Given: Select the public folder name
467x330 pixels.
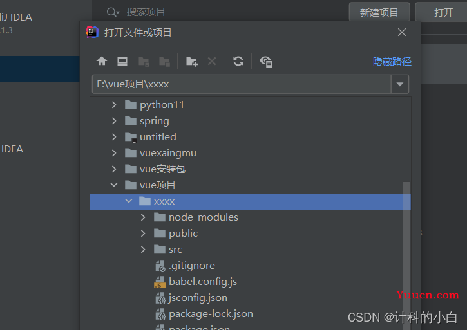Looking at the screenshot, I should pos(183,234).
